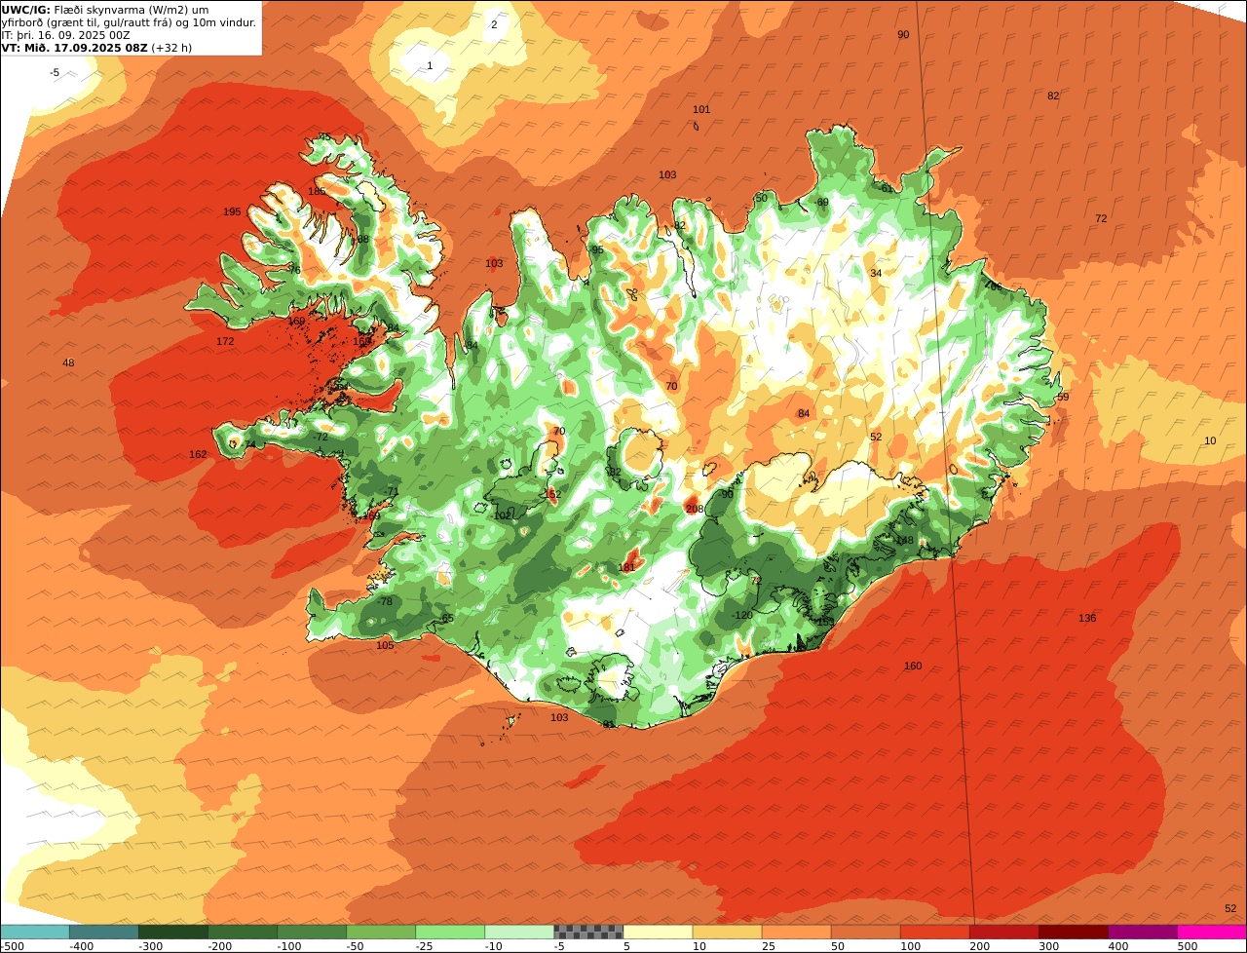Viewport: 1247px width, 953px height.
Task: Click the darkest green swatch between -300 and -200
Action: point(172,932)
